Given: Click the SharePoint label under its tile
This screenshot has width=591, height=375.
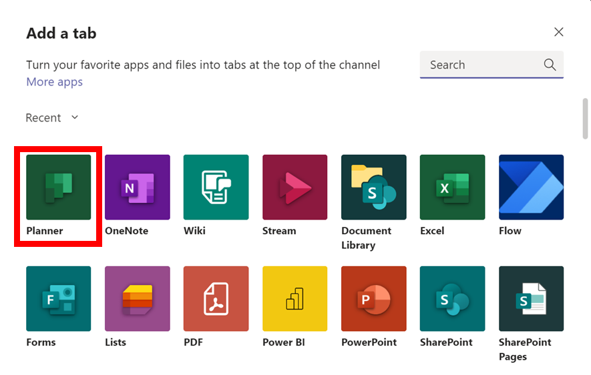Looking at the screenshot, I should coord(446,342).
